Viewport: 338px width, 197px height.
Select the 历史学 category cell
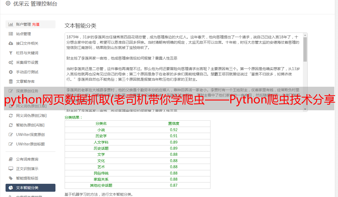[x=101, y=136]
